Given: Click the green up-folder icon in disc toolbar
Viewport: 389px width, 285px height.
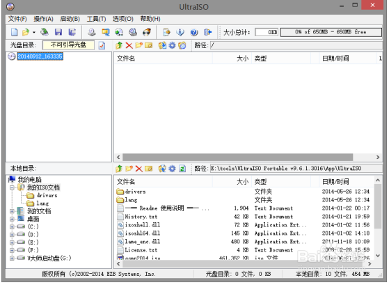Looking at the screenshot, I should 119,45.
